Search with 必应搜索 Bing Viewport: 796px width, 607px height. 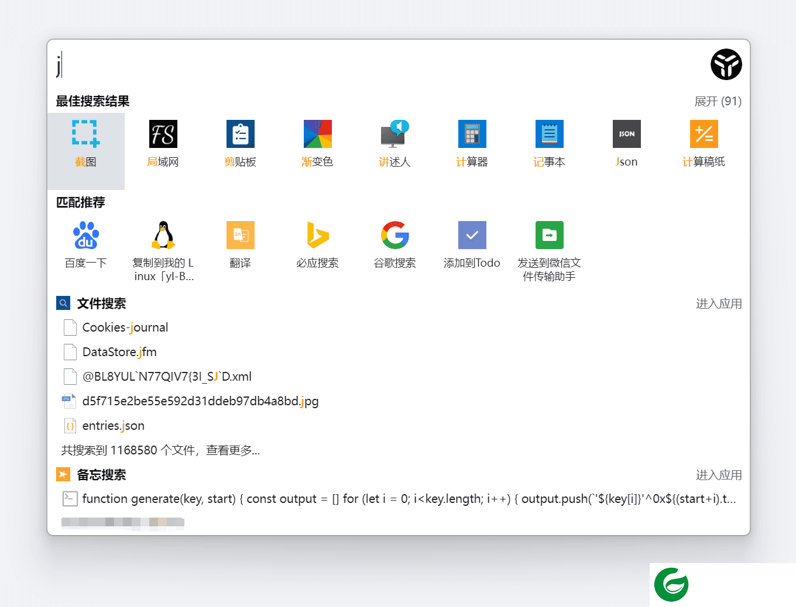(318, 246)
